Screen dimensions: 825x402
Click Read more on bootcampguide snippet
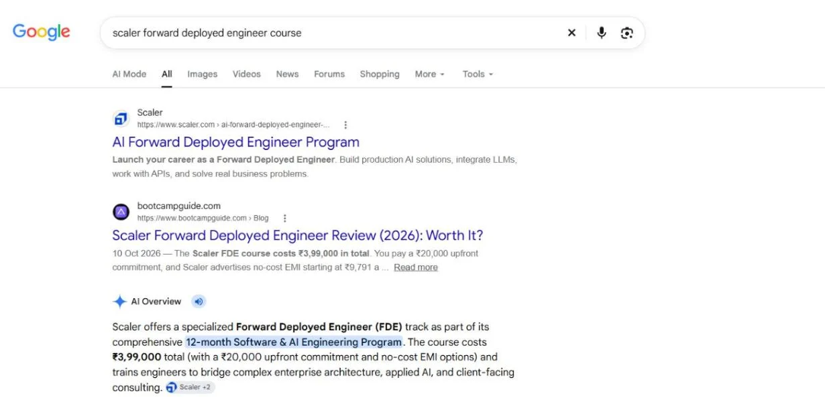coord(416,267)
